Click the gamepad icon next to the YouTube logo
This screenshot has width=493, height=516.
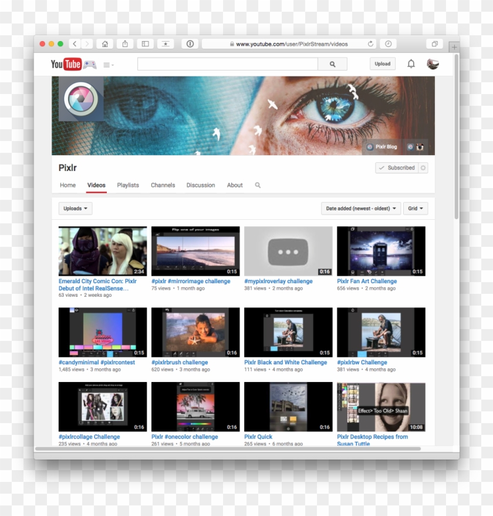(89, 64)
